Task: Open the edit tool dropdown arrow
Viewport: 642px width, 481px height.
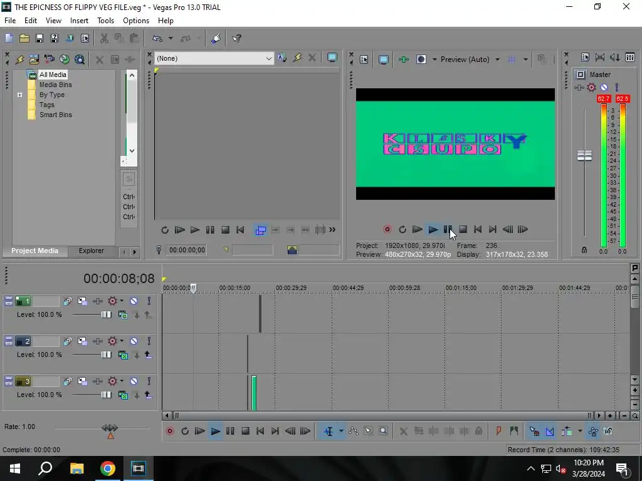Action: [341, 431]
